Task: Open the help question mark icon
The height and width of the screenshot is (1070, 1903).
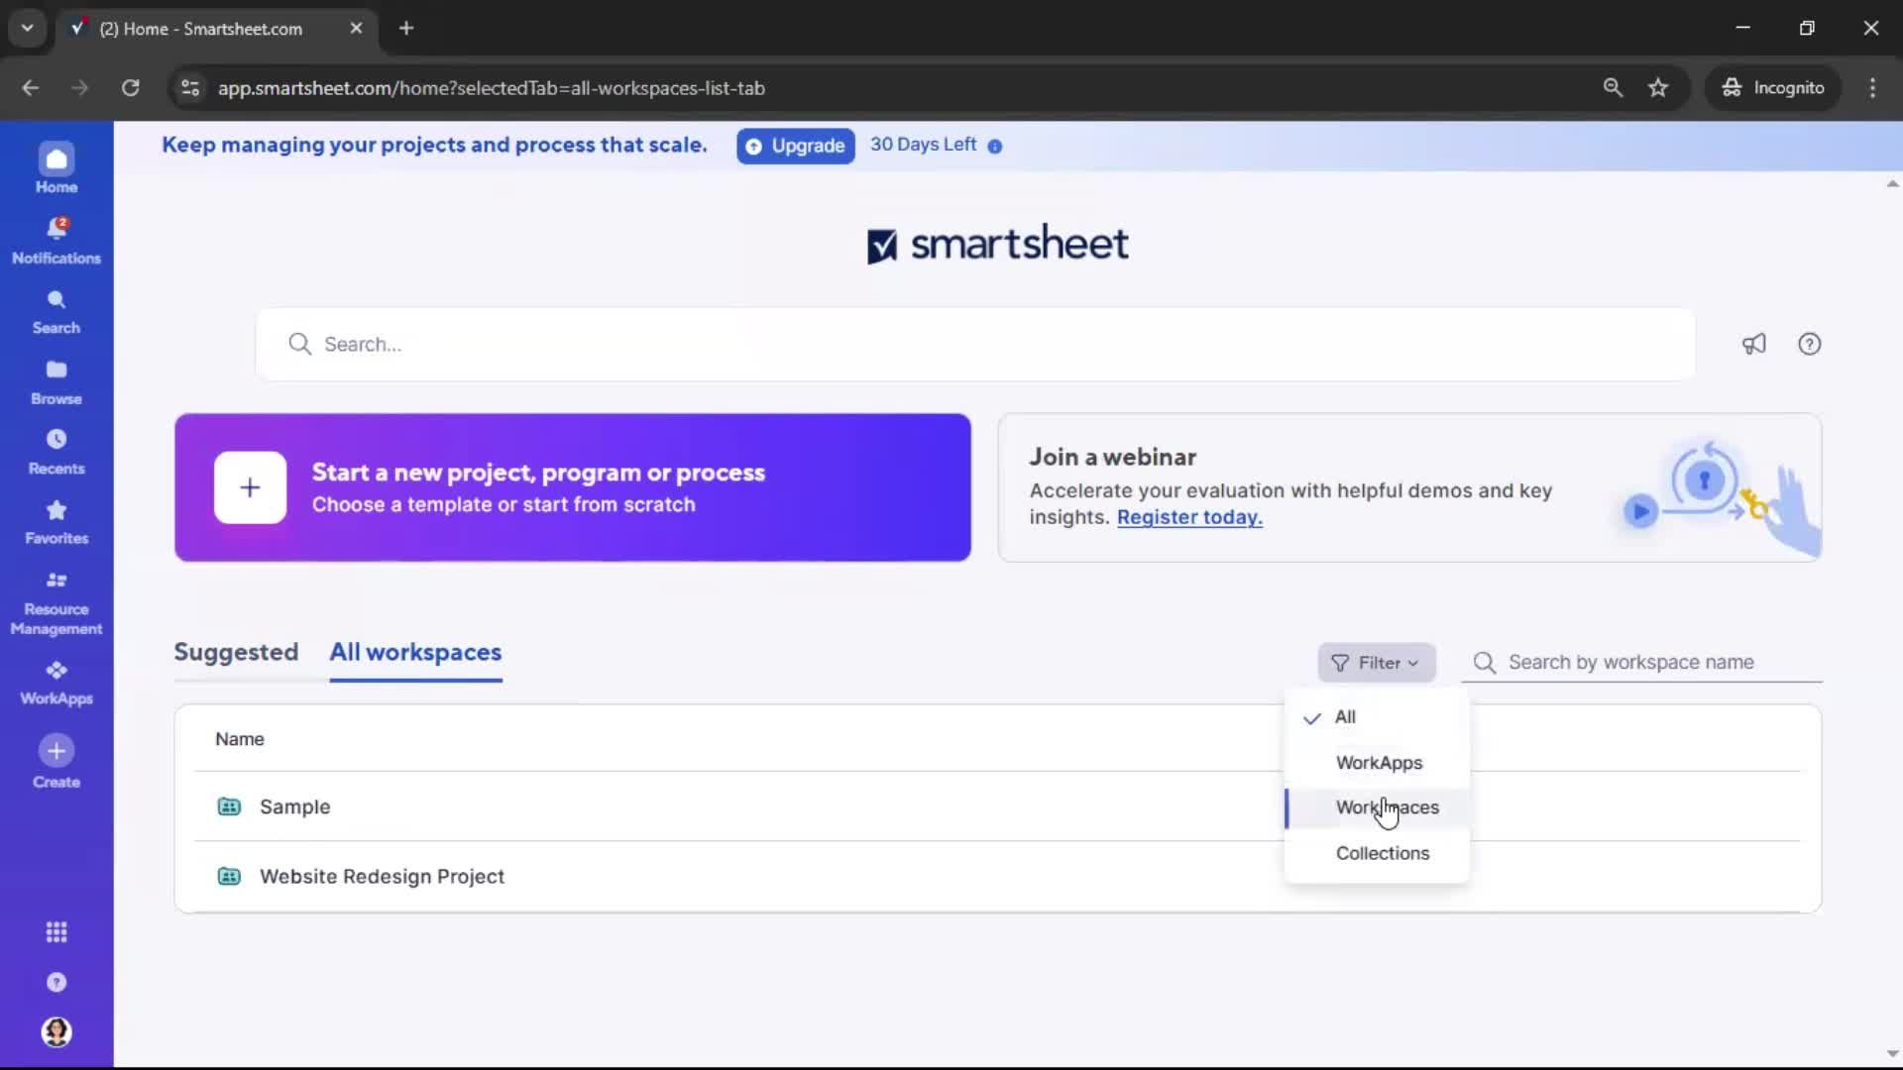Action: click(1810, 344)
